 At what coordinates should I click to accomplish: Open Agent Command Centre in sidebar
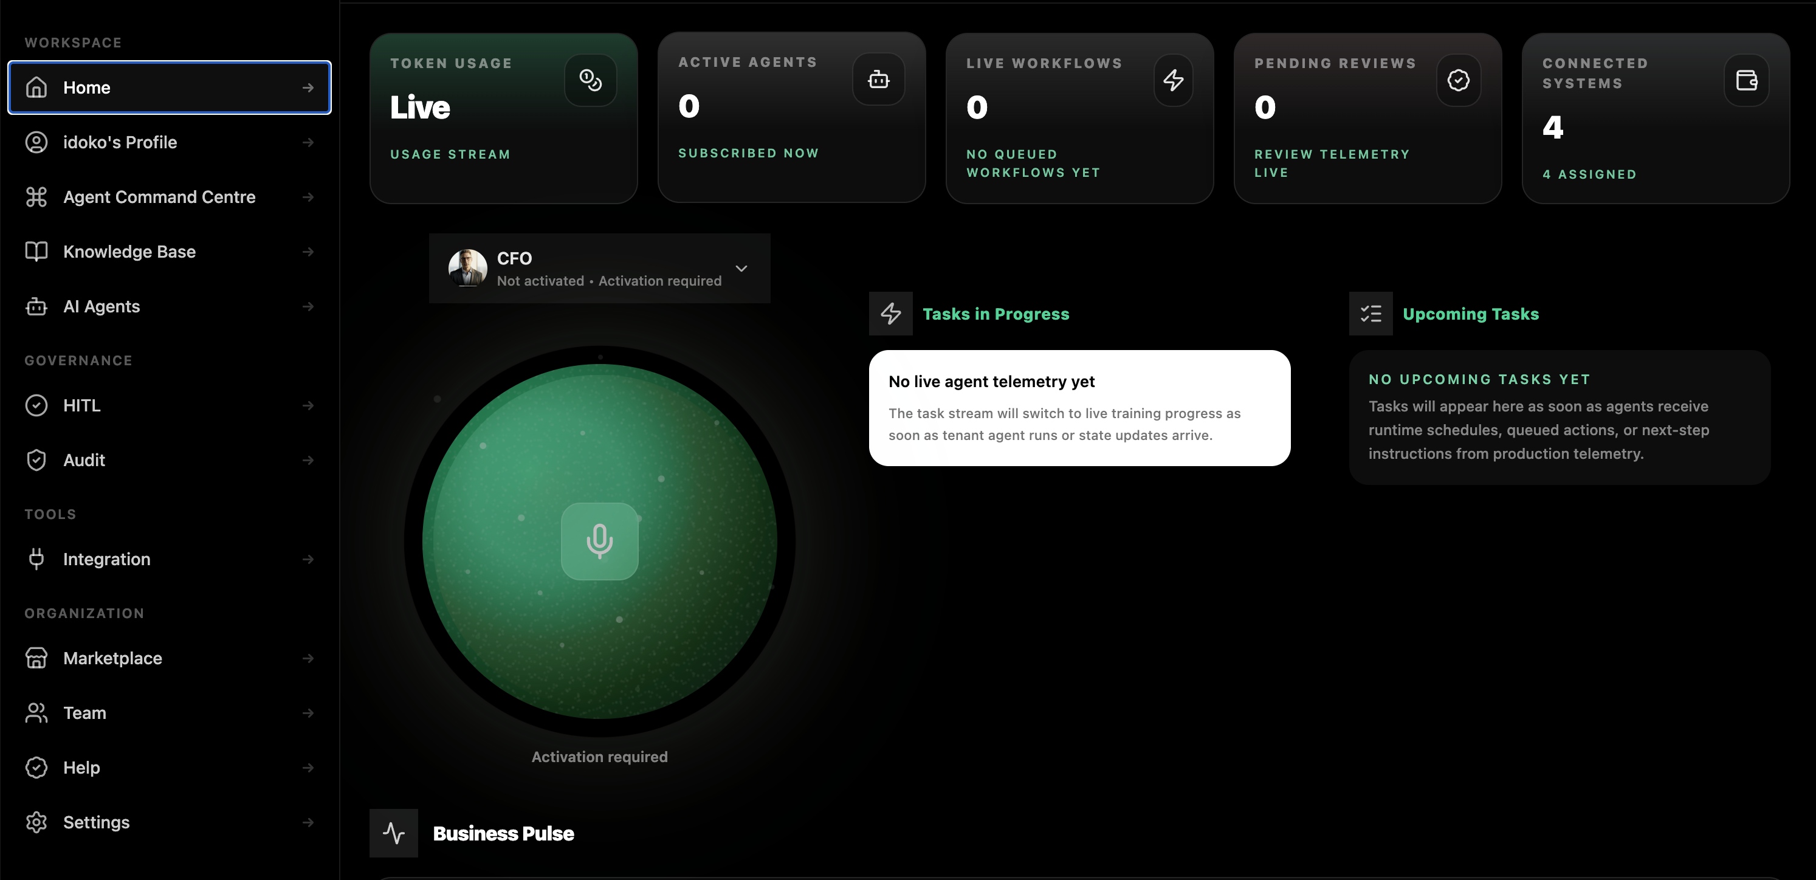[x=169, y=197]
